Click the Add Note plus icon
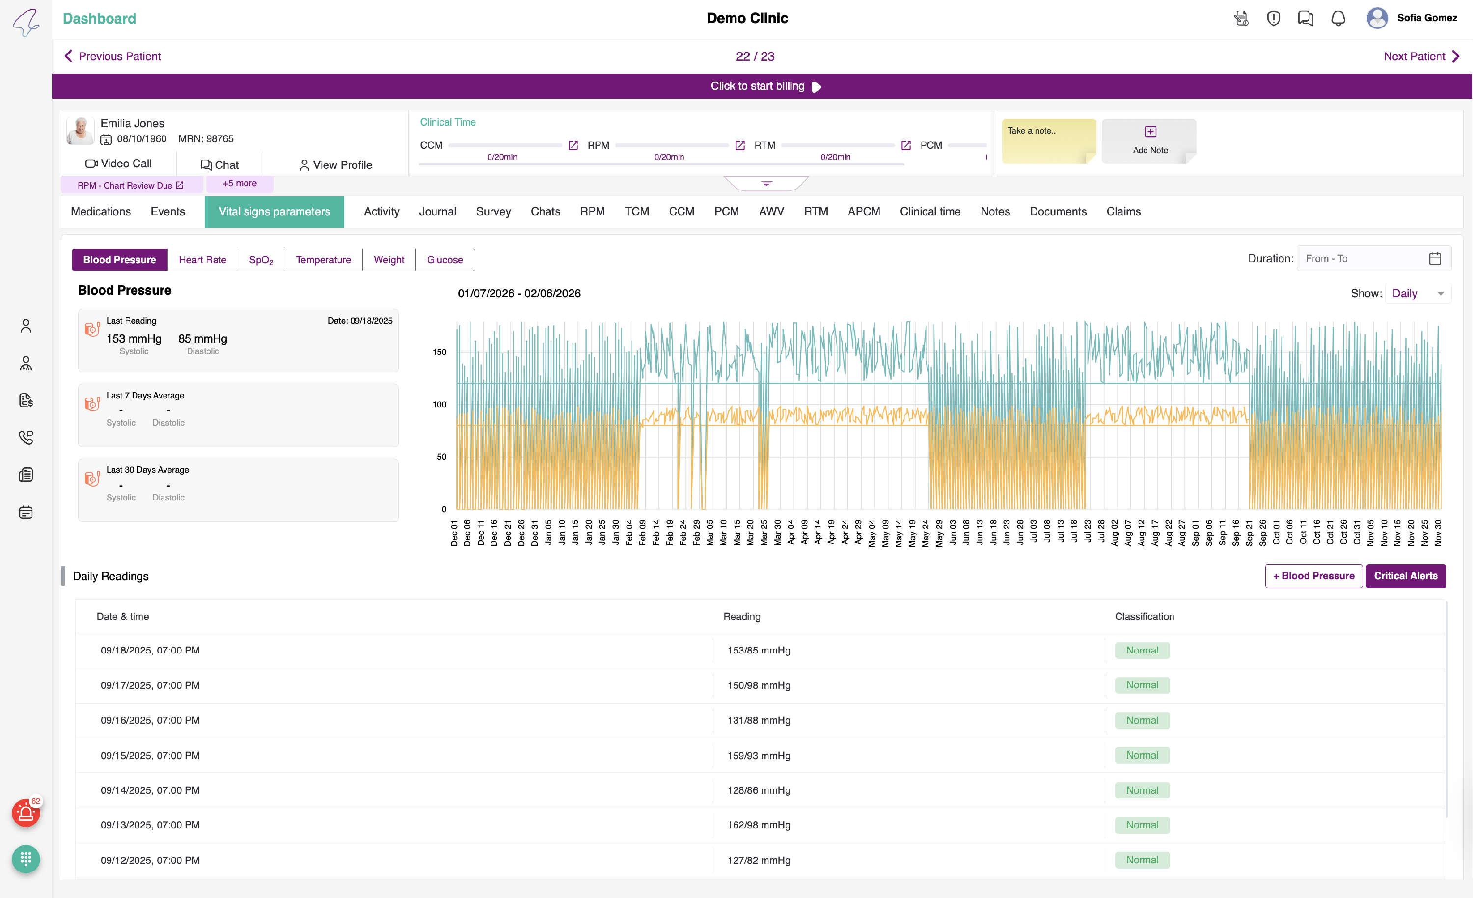The height and width of the screenshot is (898, 1473). pyautogui.click(x=1149, y=132)
